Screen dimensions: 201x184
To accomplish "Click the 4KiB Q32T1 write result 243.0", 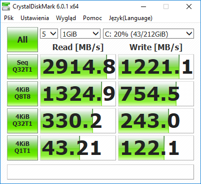I will [156, 121].
